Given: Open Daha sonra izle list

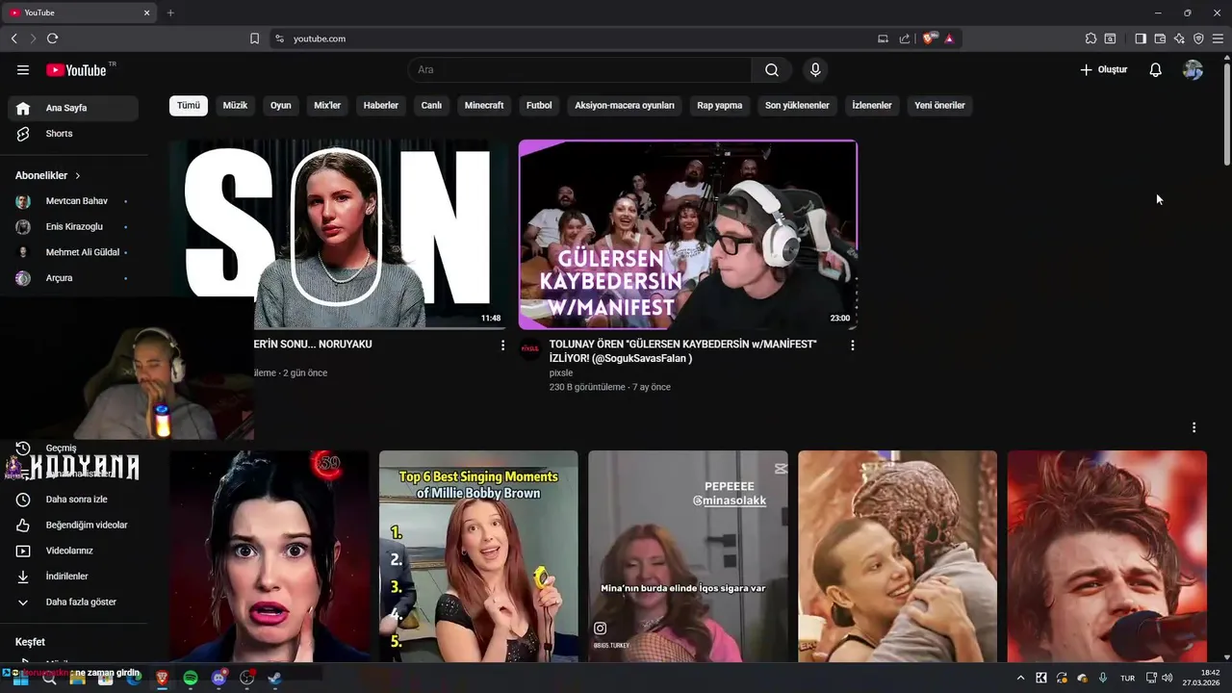Looking at the screenshot, I should (73, 500).
